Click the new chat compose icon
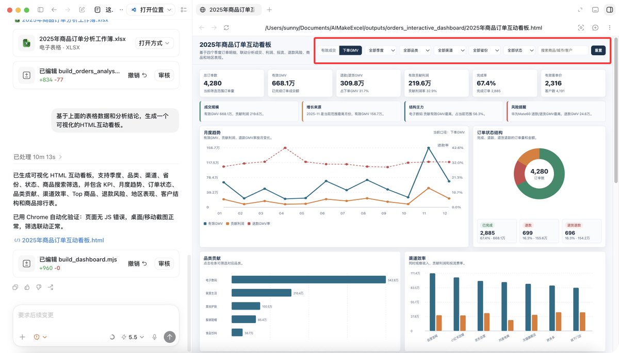Image resolution: width=619 pixels, height=353 pixels. tap(82, 10)
